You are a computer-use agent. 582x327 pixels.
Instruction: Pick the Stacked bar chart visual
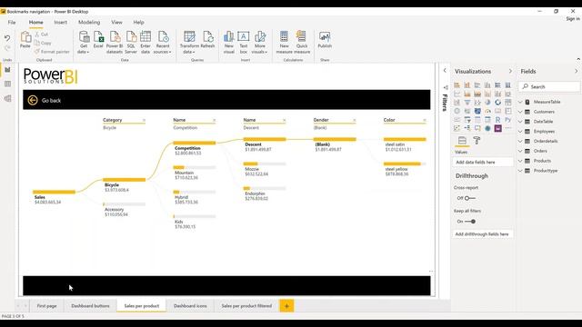pyautogui.click(x=457, y=84)
